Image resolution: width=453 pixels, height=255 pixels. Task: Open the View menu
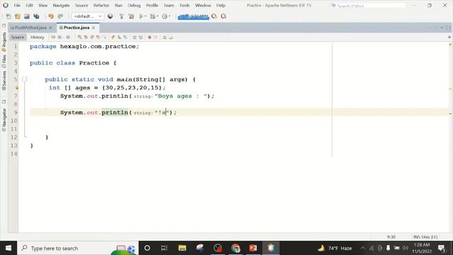(x=42, y=6)
